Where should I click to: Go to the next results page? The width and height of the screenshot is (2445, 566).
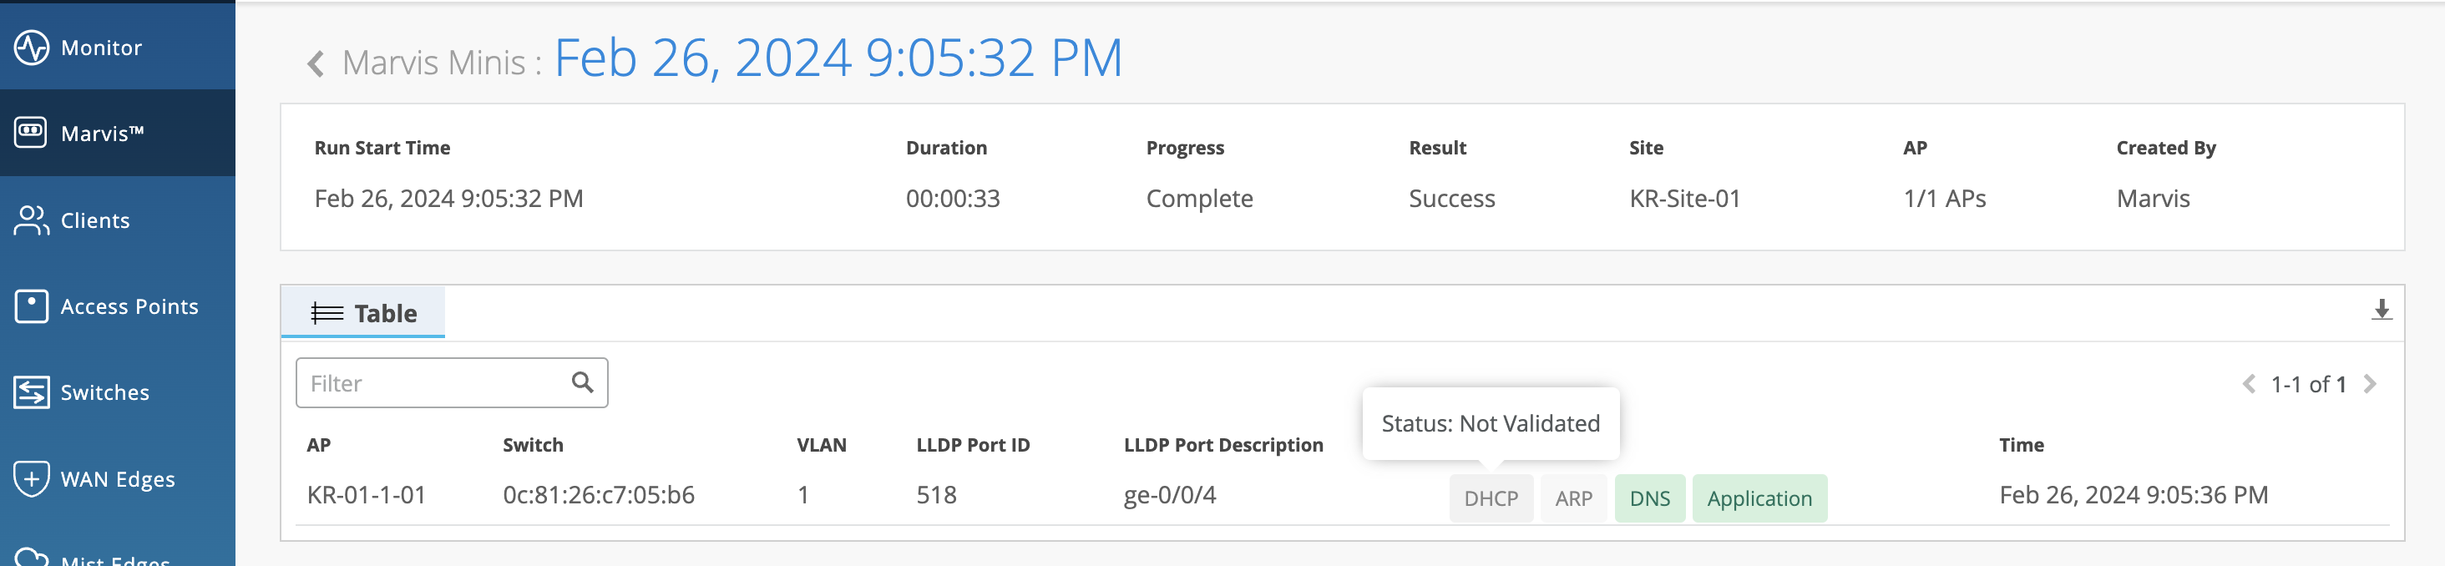click(x=2370, y=385)
